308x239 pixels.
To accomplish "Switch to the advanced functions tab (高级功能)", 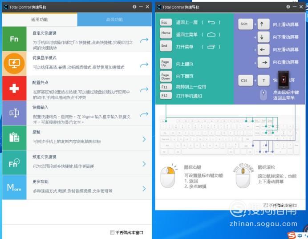I will pyautogui.click(x=114, y=20).
